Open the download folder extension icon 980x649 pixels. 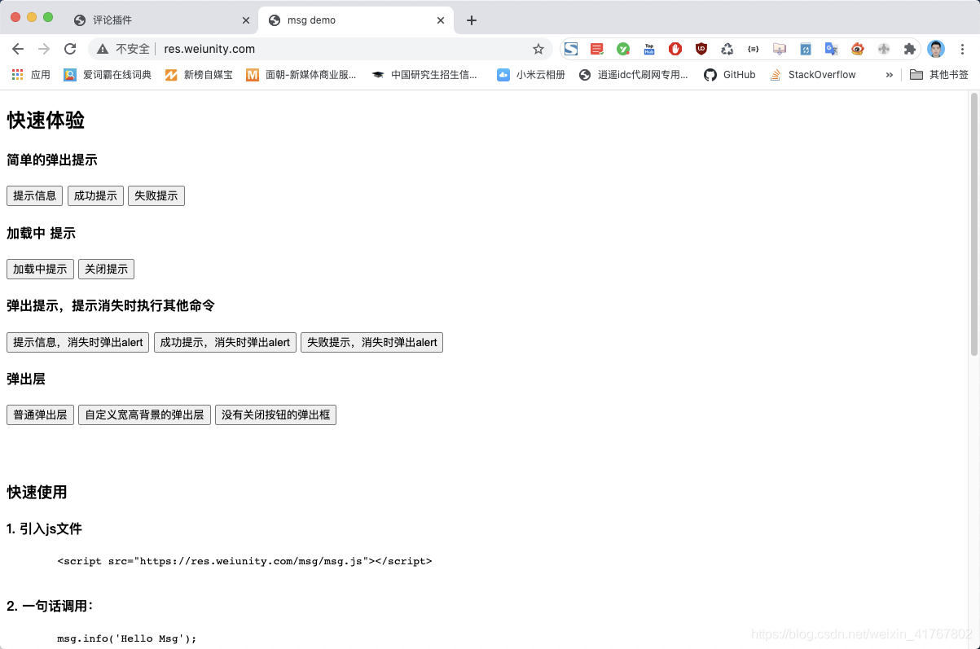point(780,49)
